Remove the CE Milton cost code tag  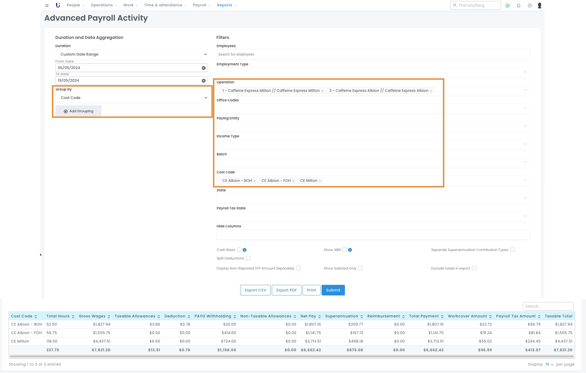point(320,181)
